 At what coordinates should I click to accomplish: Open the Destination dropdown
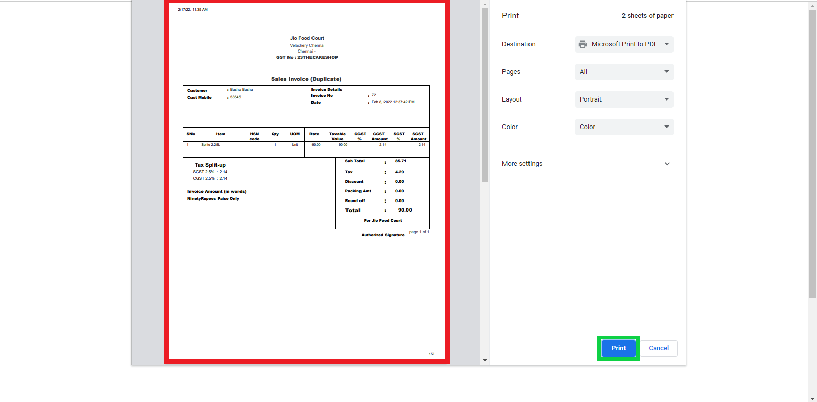[624, 44]
